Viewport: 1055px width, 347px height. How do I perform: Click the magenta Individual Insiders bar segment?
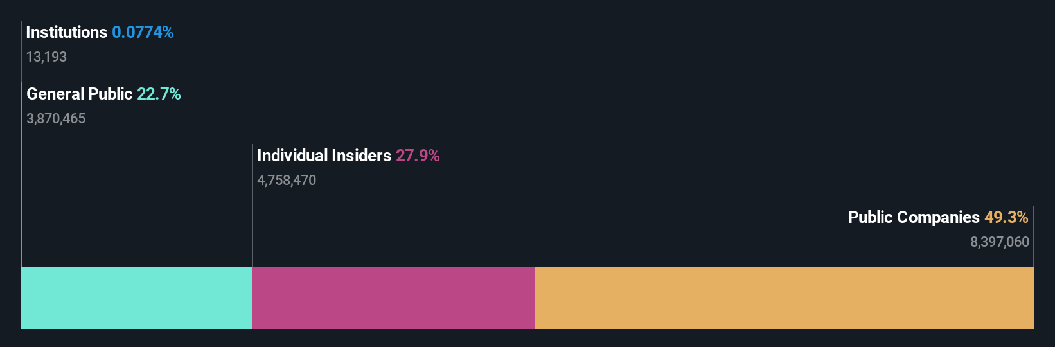coord(393,298)
